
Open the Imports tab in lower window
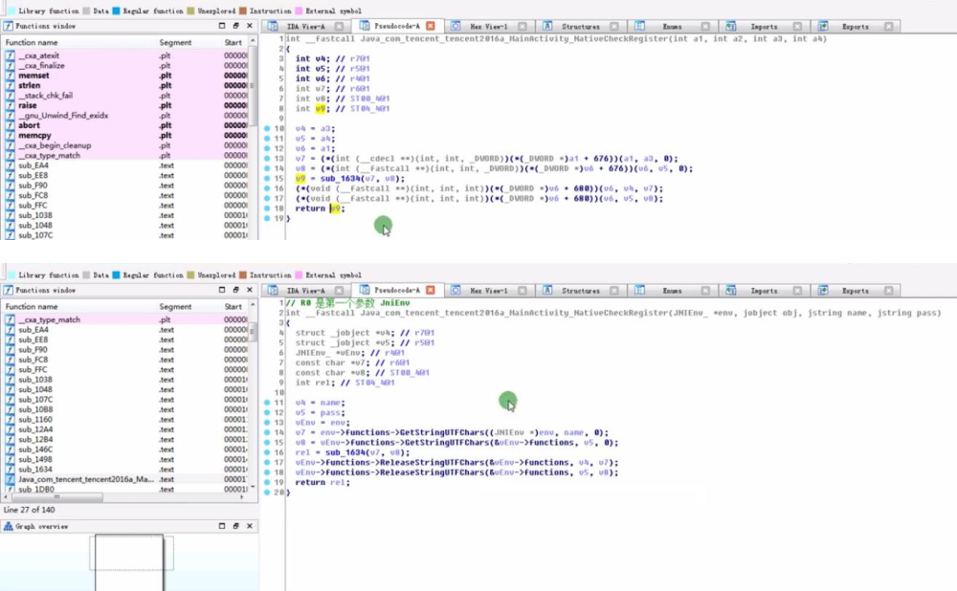tap(764, 291)
